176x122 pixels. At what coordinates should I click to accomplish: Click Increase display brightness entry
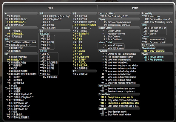pyautogui.click(x=117, y=25)
